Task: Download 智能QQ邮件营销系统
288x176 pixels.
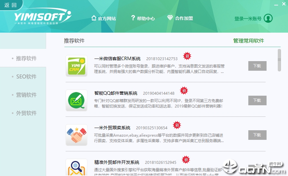Action: tap(257, 100)
